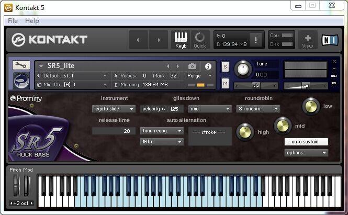Click the pan slider handle
The width and height of the screenshot is (348, 215).
(256, 86)
